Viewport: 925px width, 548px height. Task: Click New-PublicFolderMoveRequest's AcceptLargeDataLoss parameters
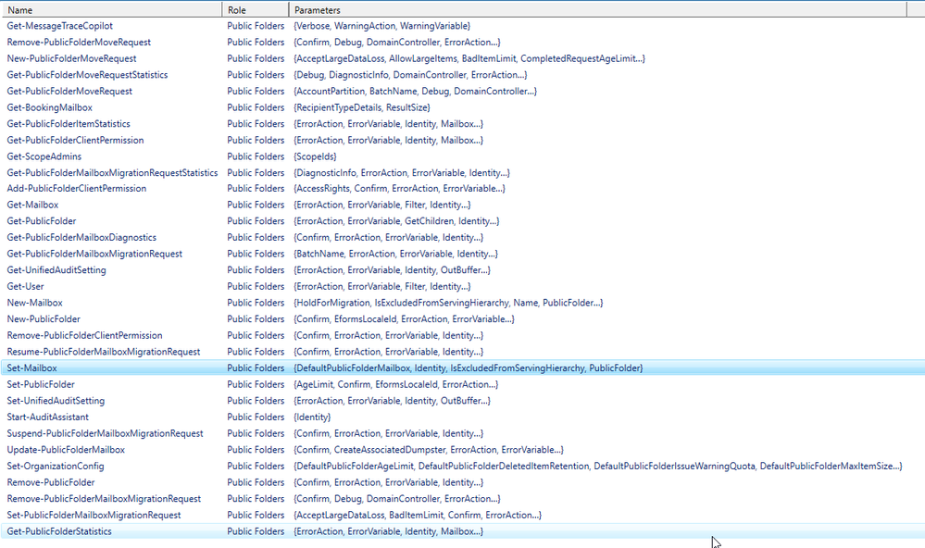(469, 58)
